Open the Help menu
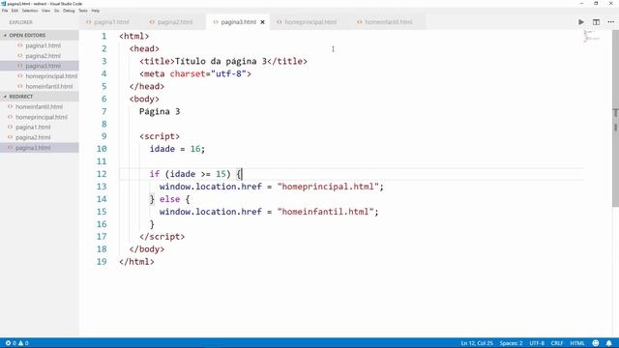 point(96,11)
